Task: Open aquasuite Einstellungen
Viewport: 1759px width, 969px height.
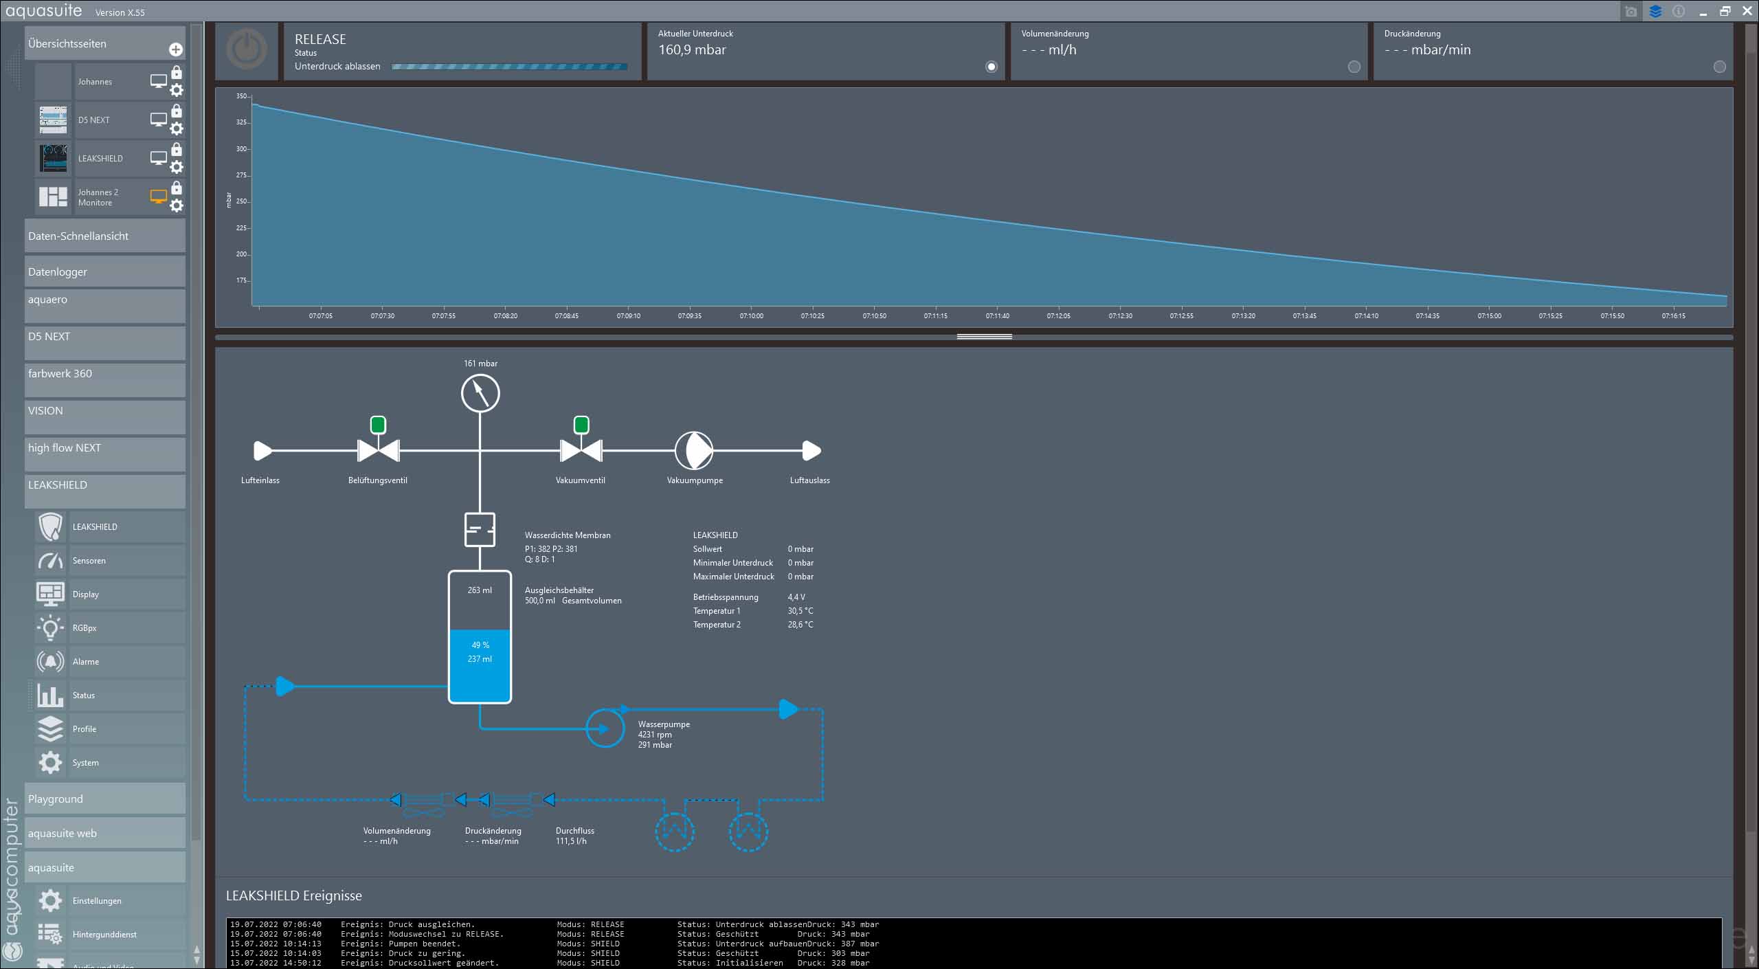Action: 110,900
